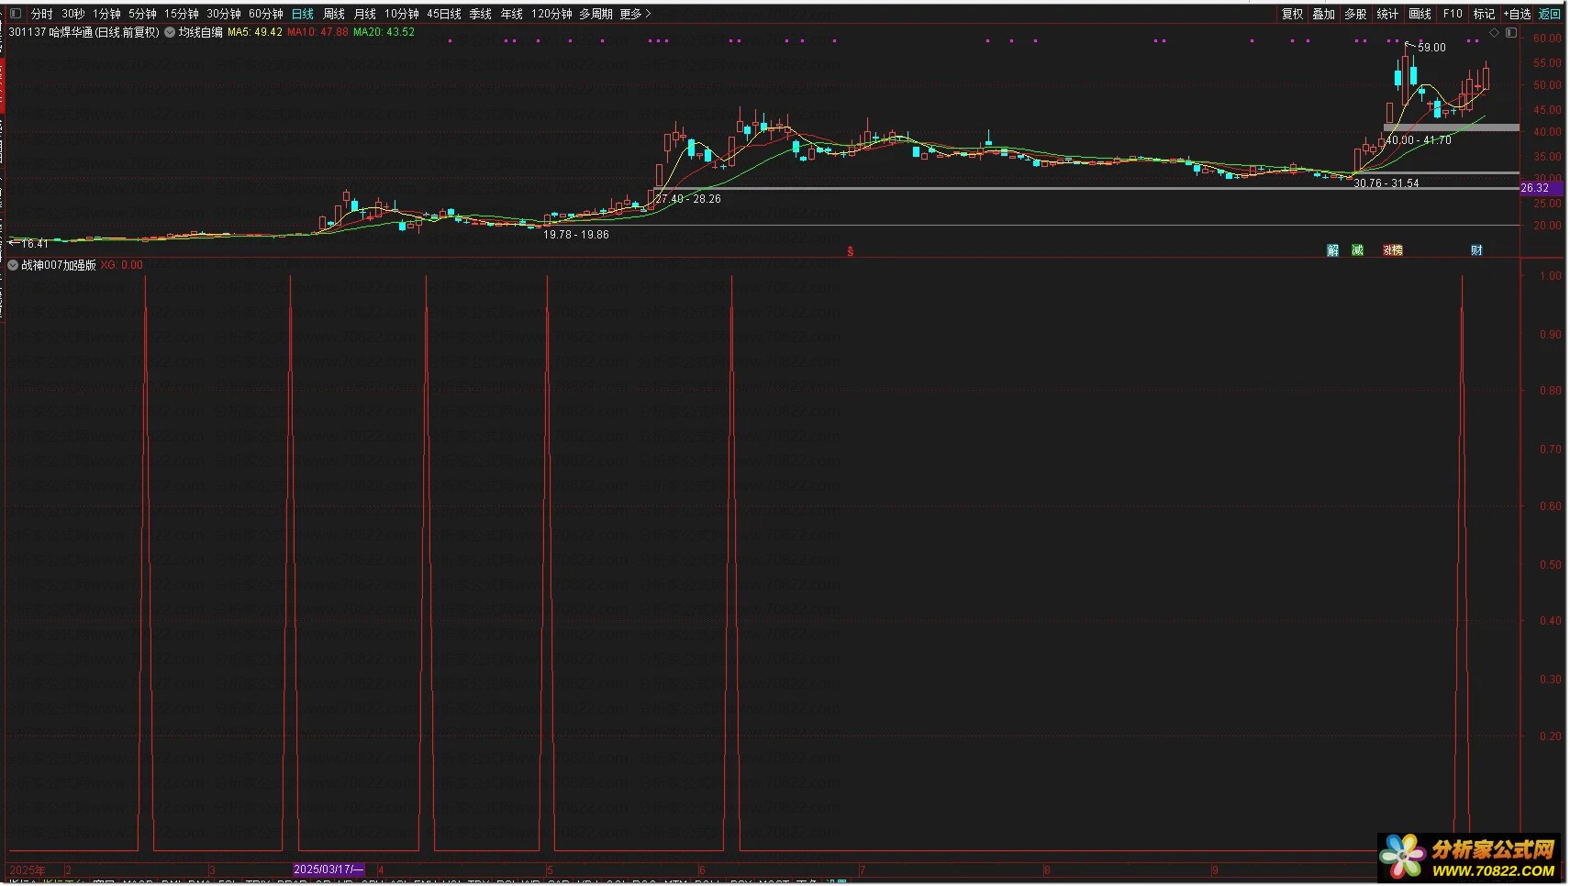Click the 减 marker icon on chart
The image size is (1570, 886).
point(1357,250)
